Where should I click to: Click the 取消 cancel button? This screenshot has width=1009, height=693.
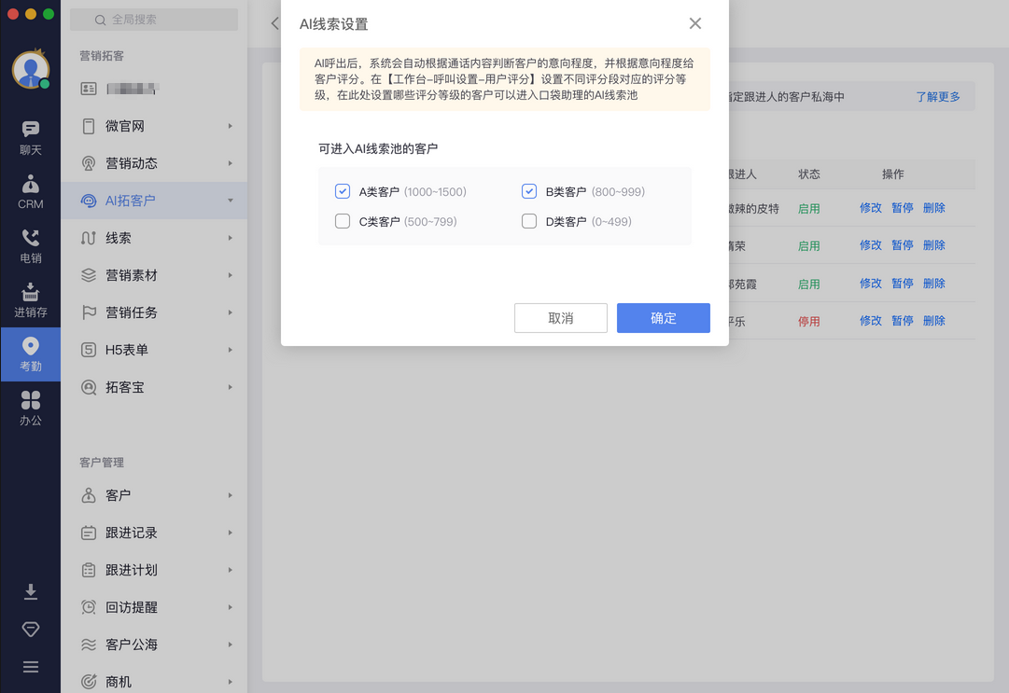click(x=560, y=318)
